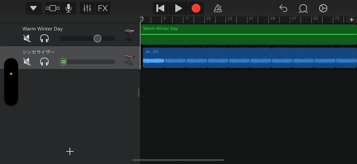Add a new track with the plus button
Image resolution: width=357 pixels, height=164 pixels.
[70, 152]
